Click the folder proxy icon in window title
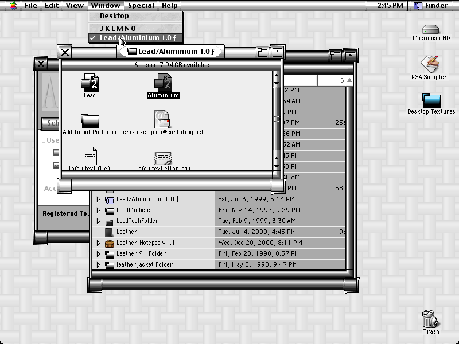 [x=132, y=52]
